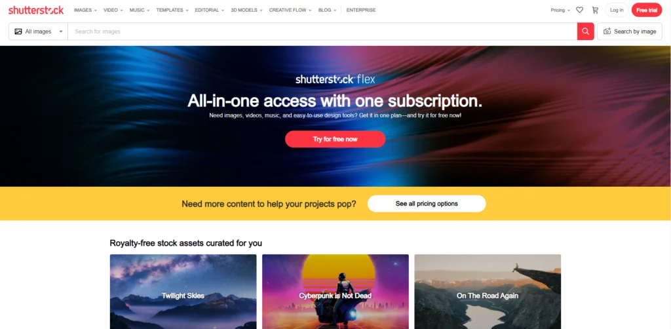Click the camera icon in Search by image

[607, 31]
